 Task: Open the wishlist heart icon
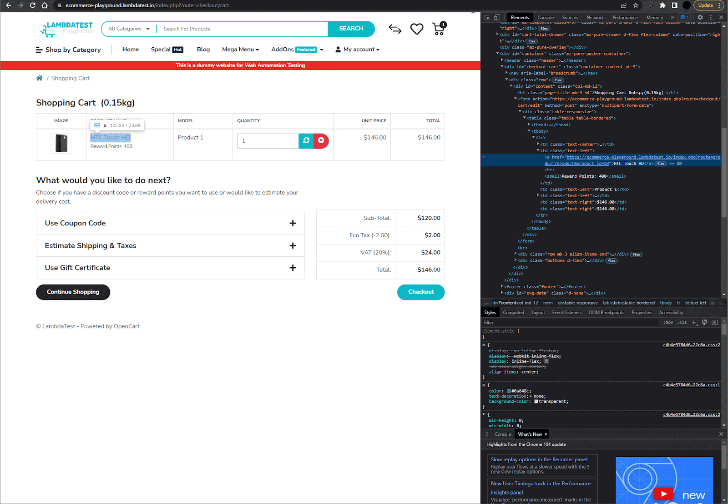[x=416, y=29]
